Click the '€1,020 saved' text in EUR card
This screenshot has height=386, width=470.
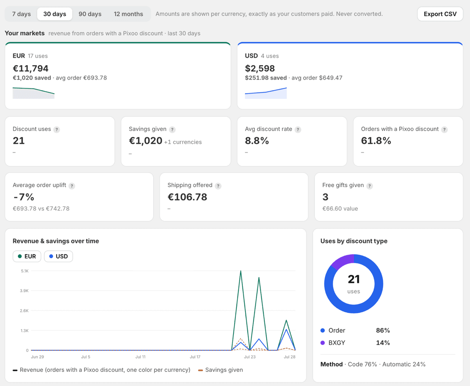coord(32,78)
